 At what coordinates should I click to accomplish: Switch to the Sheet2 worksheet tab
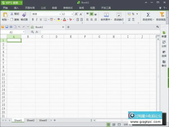[x=30, y=120]
